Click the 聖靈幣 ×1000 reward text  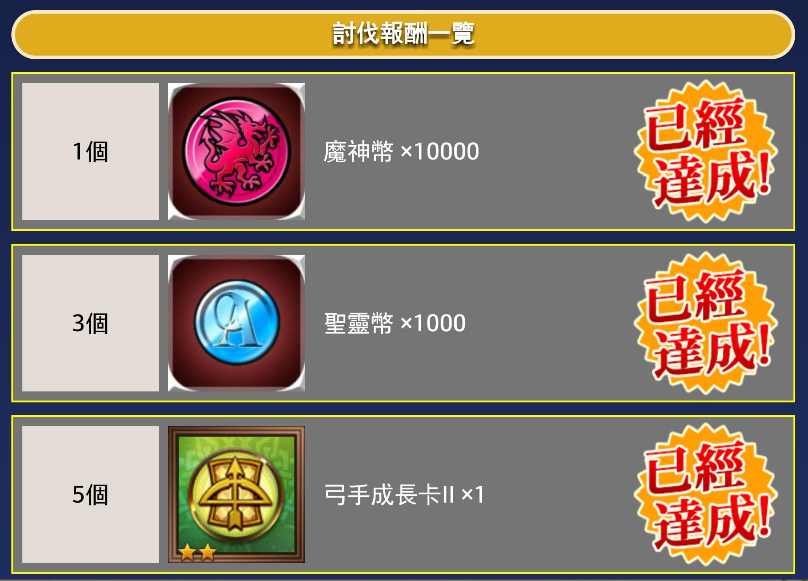click(x=395, y=323)
